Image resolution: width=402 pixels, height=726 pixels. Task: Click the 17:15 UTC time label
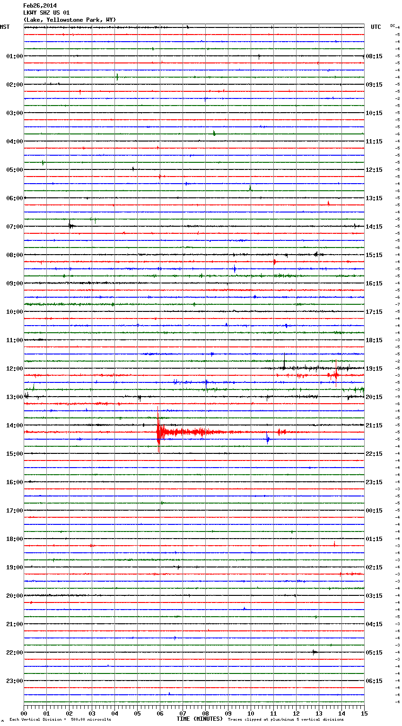point(374,312)
